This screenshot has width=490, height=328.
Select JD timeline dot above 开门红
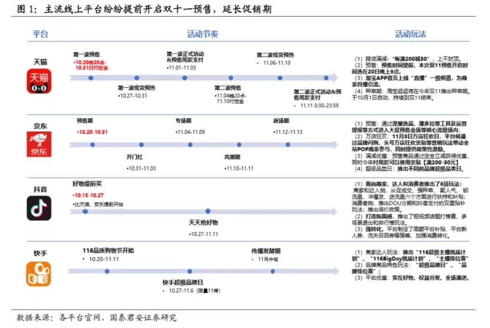pos(141,145)
